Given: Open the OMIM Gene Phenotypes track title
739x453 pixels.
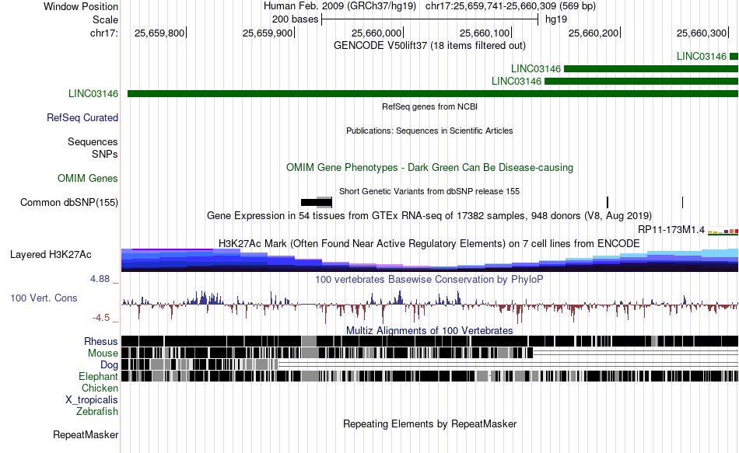Looking at the screenshot, I should tap(430, 168).
